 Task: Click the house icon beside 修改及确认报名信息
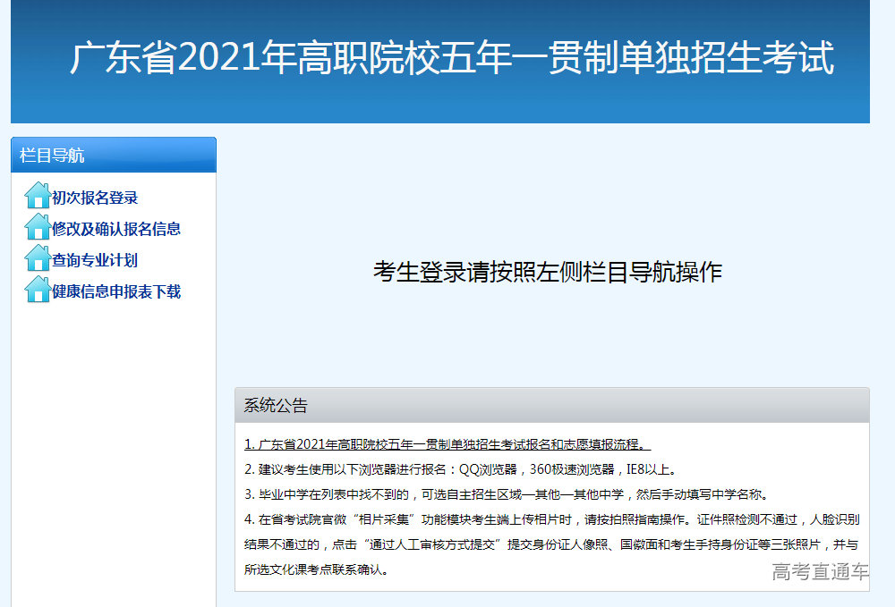[x=37, y=228]
